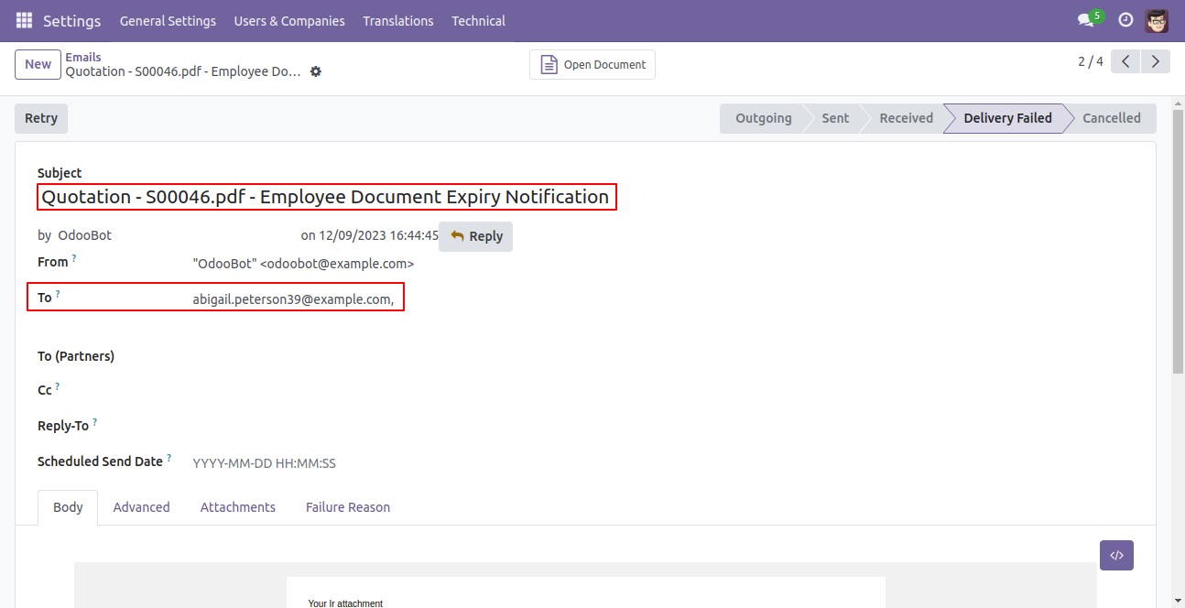Set status to Received
1185x608 pixels.
(x=906, y=118)
